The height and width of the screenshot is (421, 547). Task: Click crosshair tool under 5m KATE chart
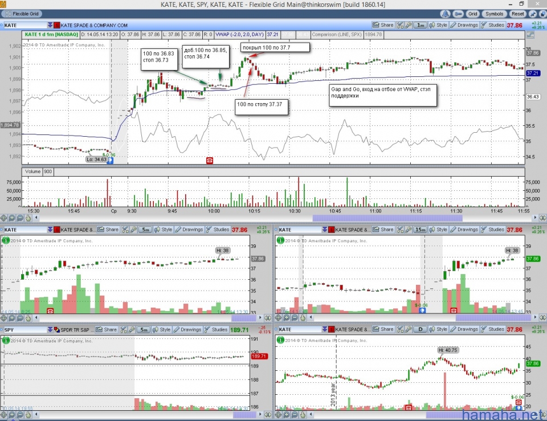coord(3,318)
